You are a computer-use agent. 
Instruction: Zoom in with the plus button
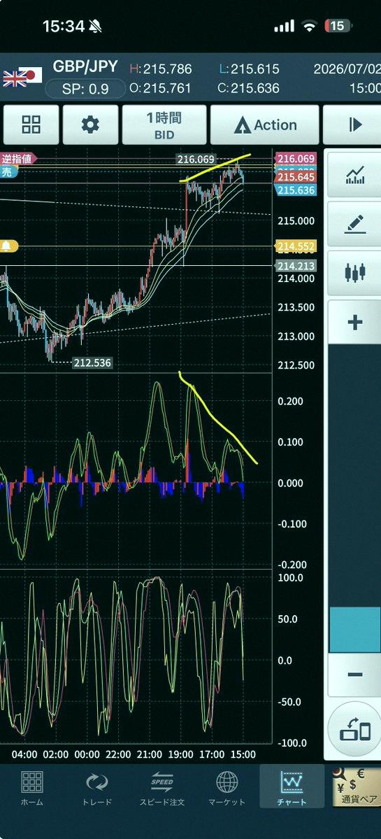[355, 322]
